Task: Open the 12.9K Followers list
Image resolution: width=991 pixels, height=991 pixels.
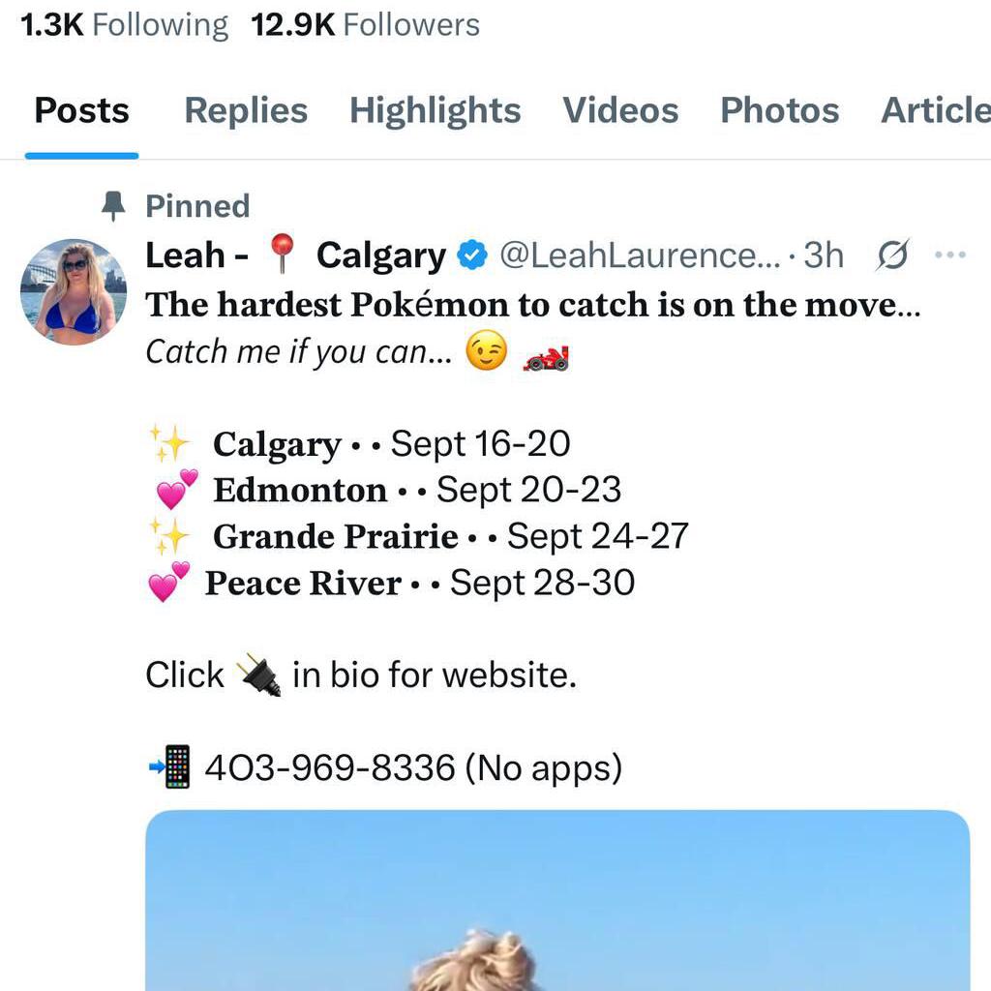Action: (365, 25)
